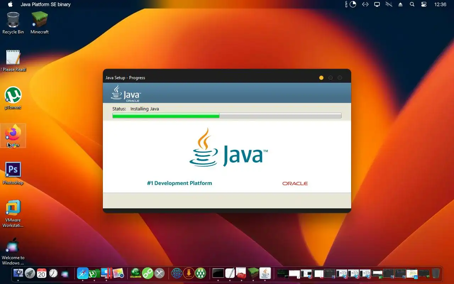Open the Recycle Bin desktop icon

[x=13, y=23]
